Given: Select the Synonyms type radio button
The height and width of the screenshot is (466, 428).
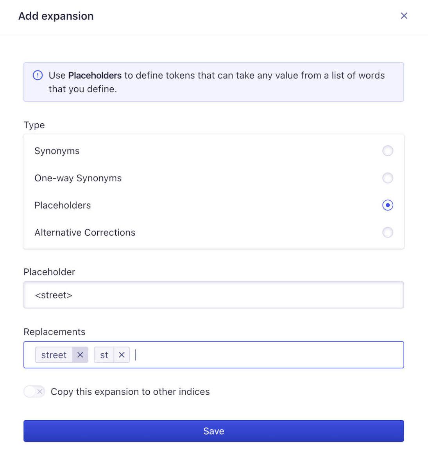Looking at the screenshot, I should pos(387,151).
